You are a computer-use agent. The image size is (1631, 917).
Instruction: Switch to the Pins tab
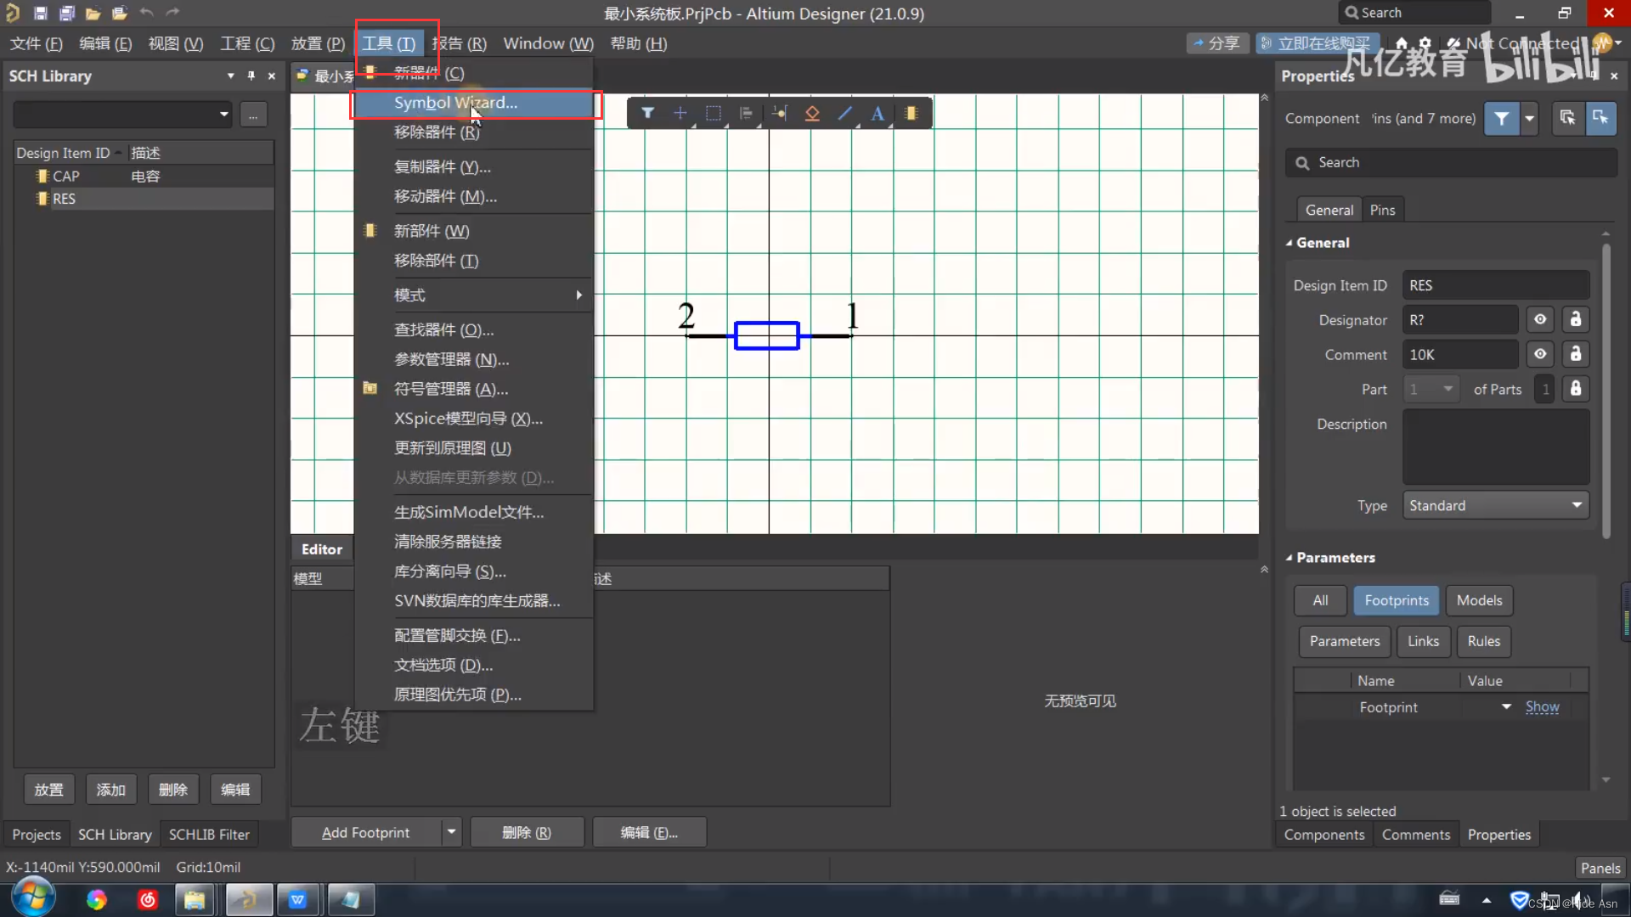click(x=1382, y=211)
